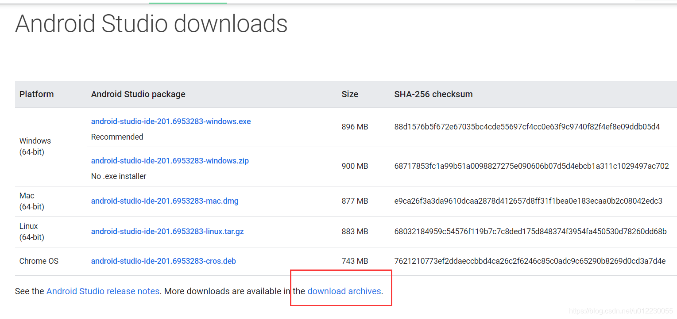
Task: Click the Size column header
Action: [350, 94]
